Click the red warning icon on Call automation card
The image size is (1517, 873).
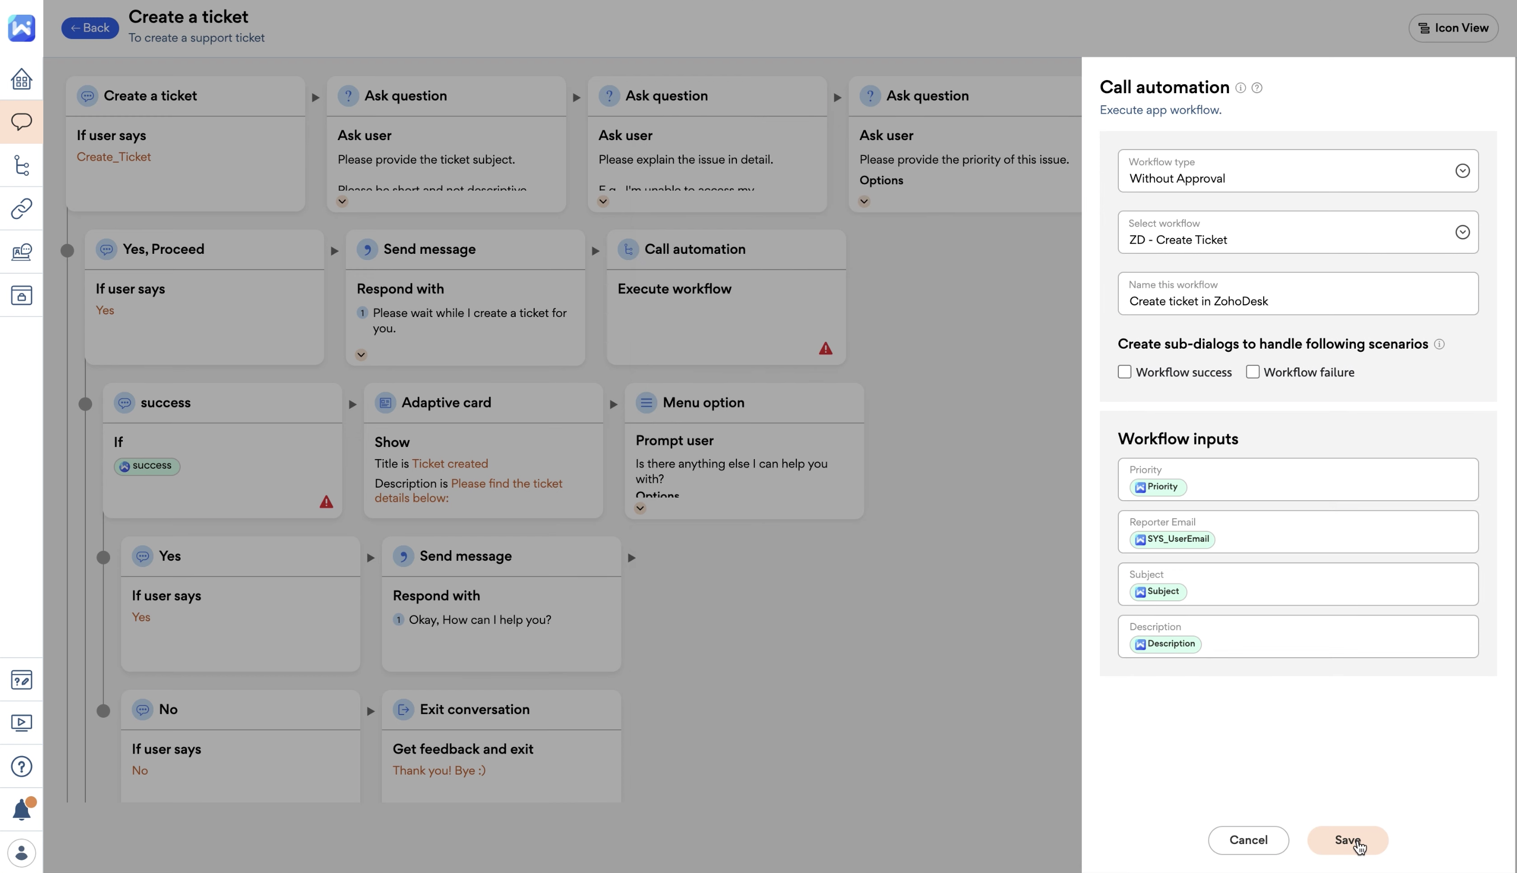825,349
